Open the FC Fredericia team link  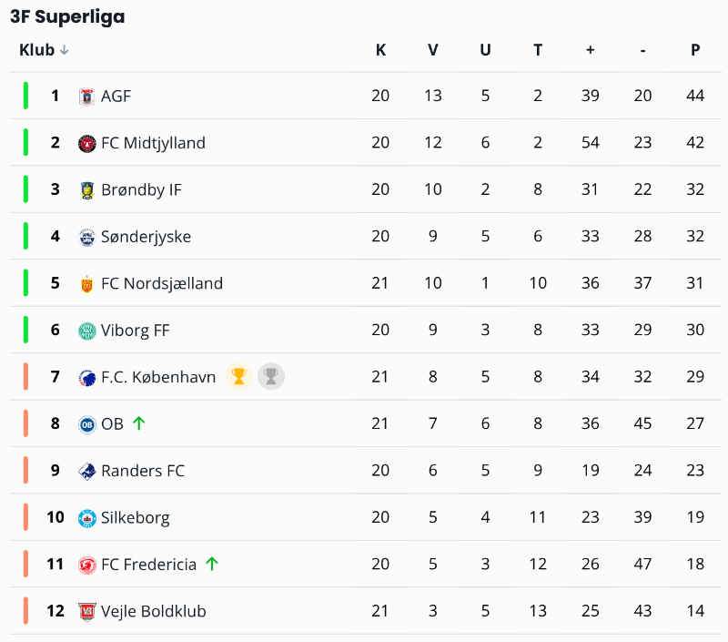coord(148,565)
